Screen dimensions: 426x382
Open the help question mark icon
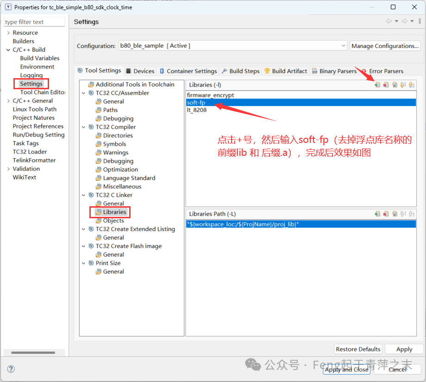coord(11,369)
